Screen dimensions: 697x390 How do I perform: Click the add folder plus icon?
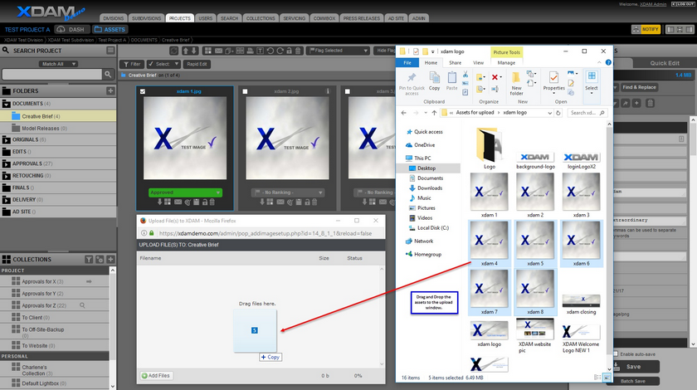pyautogui.click(x=110, y=90)
